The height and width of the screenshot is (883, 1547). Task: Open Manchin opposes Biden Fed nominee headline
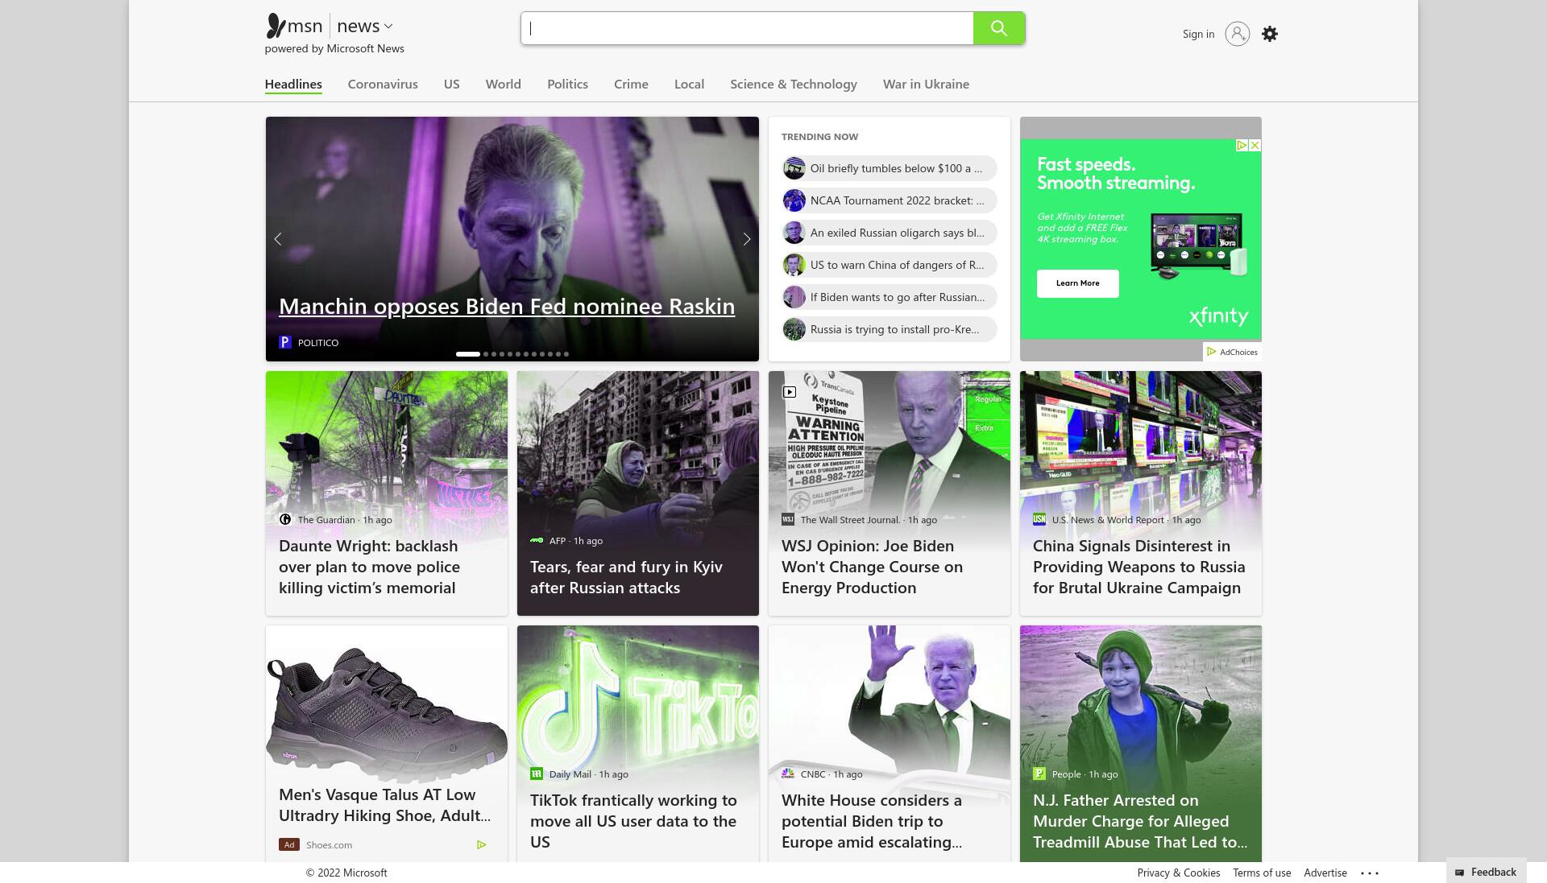[x=507, y=306]
